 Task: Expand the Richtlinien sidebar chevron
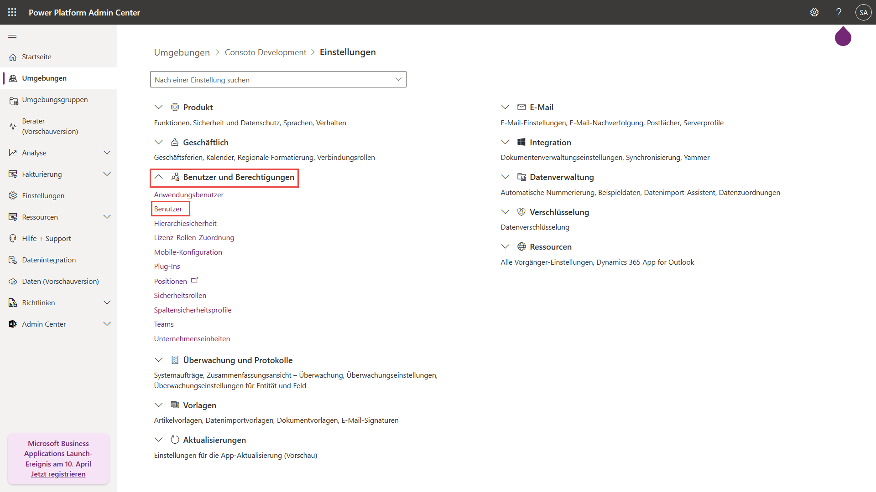107,302
